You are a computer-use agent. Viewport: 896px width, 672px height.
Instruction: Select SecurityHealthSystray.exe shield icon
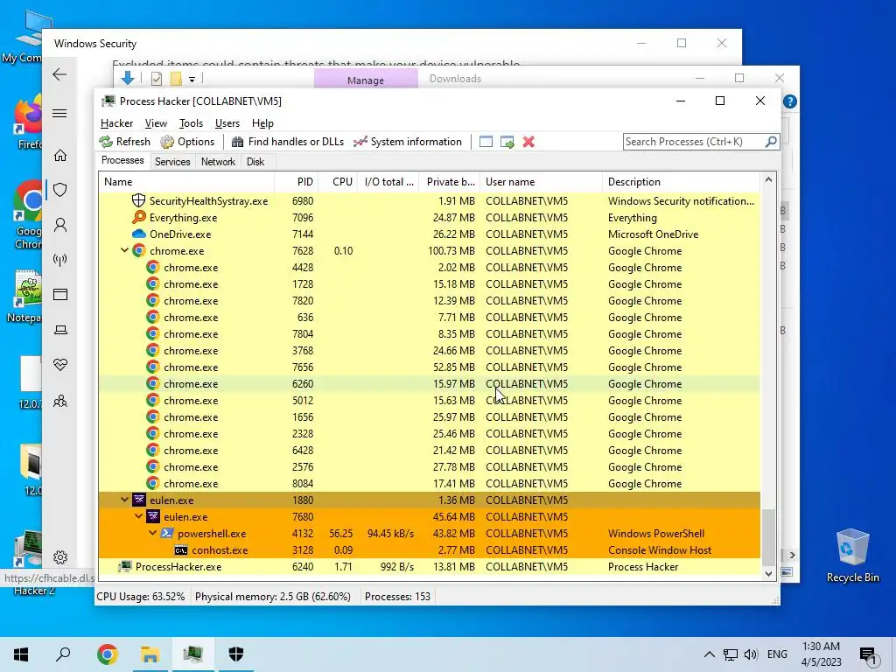(x=138, y=200)
